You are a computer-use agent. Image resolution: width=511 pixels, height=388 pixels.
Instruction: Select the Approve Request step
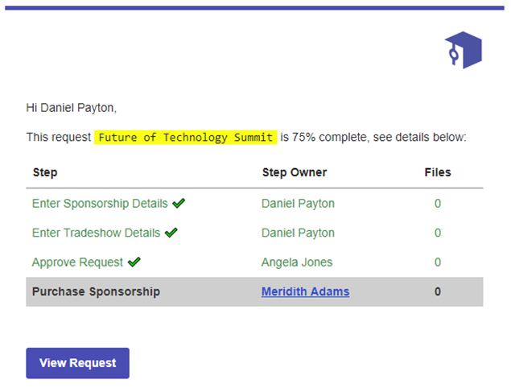pyautogui.click(x=77, y=262)
